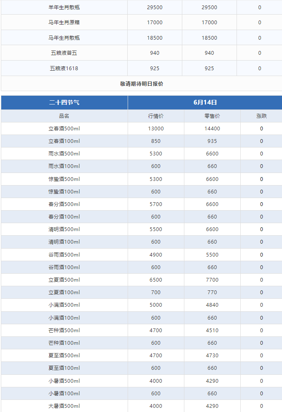The height and width of the screenshot is (412, 282).
Task: Click the 涨跌 column header
Action: [262, 116]
